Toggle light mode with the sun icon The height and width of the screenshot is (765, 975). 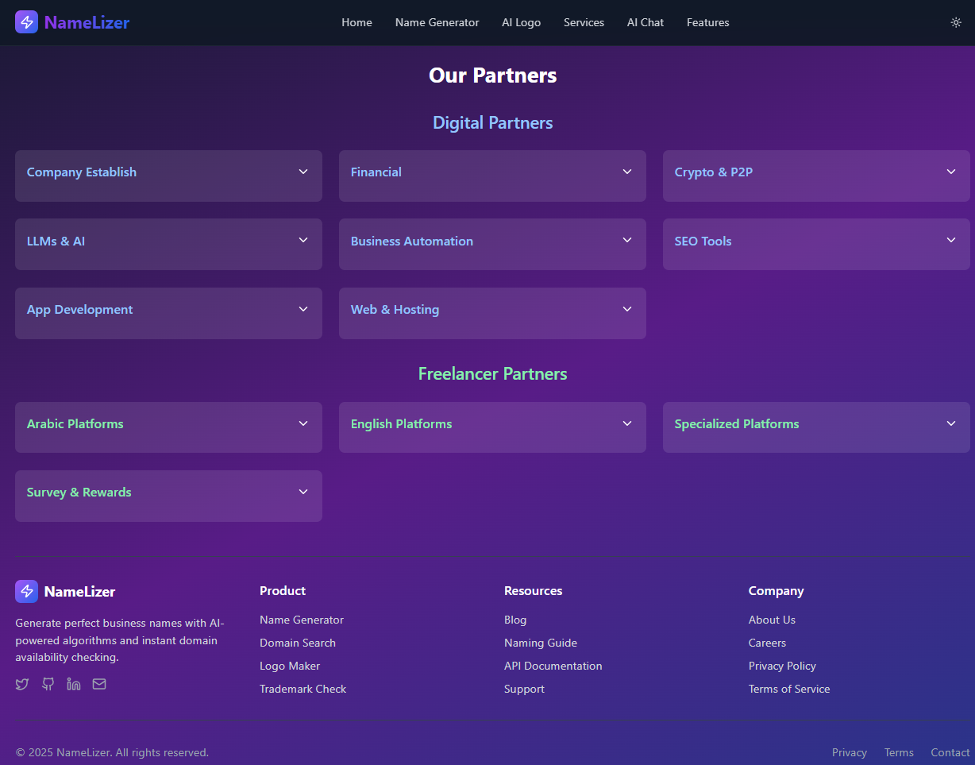click(x=956, y=22)
